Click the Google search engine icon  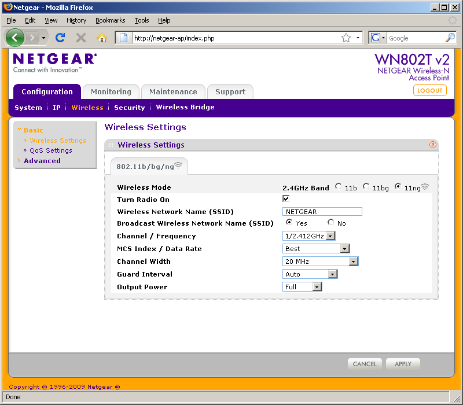point(375,38)
